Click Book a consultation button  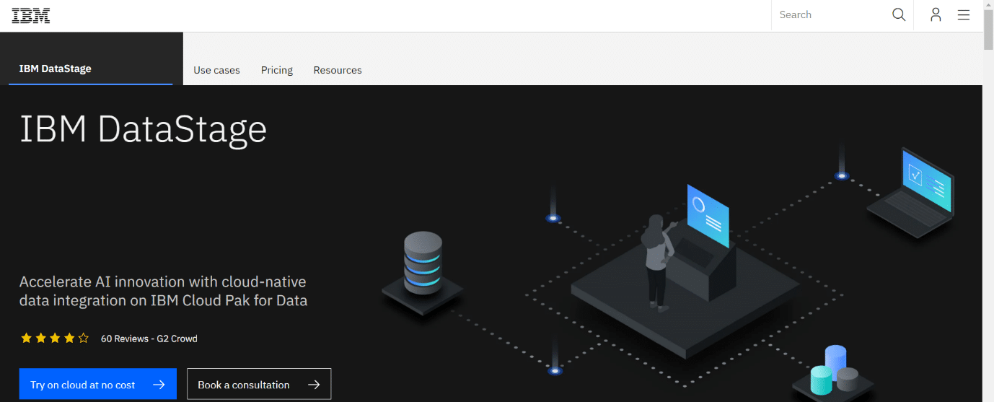(259, 384)
